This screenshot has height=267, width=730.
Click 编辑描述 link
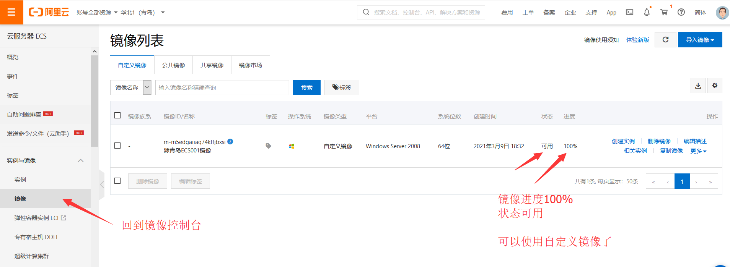pyautogui.click(x=695, y=141)
